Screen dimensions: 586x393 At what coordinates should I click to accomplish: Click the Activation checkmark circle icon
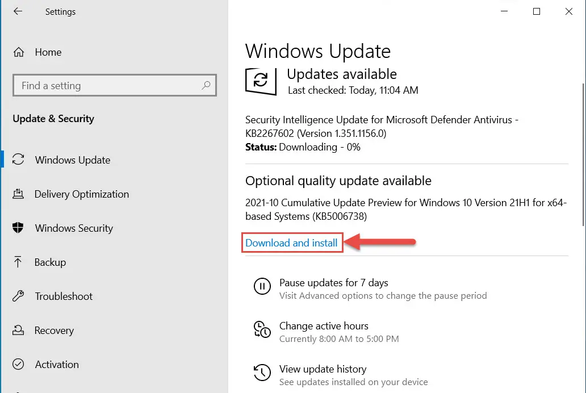[x=18, y=364]
